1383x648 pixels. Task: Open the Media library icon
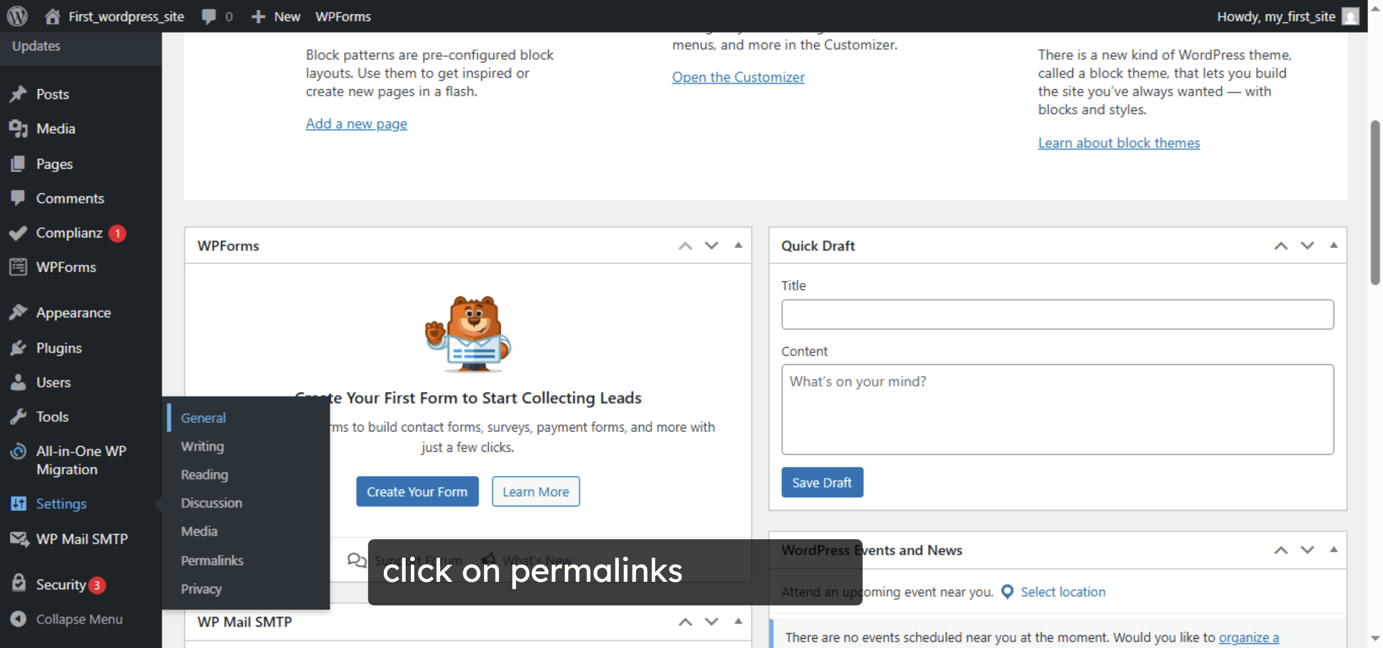[19, 128]
